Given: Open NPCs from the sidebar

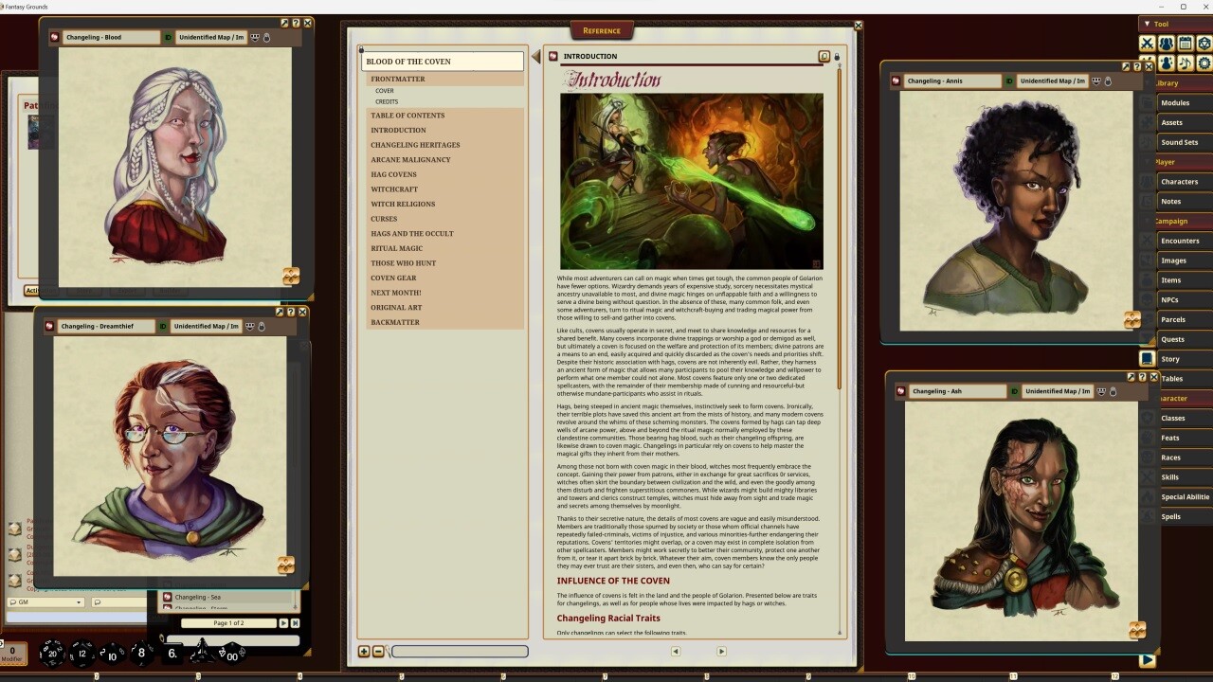Looking at the screenshot, I should (1172, 299).
